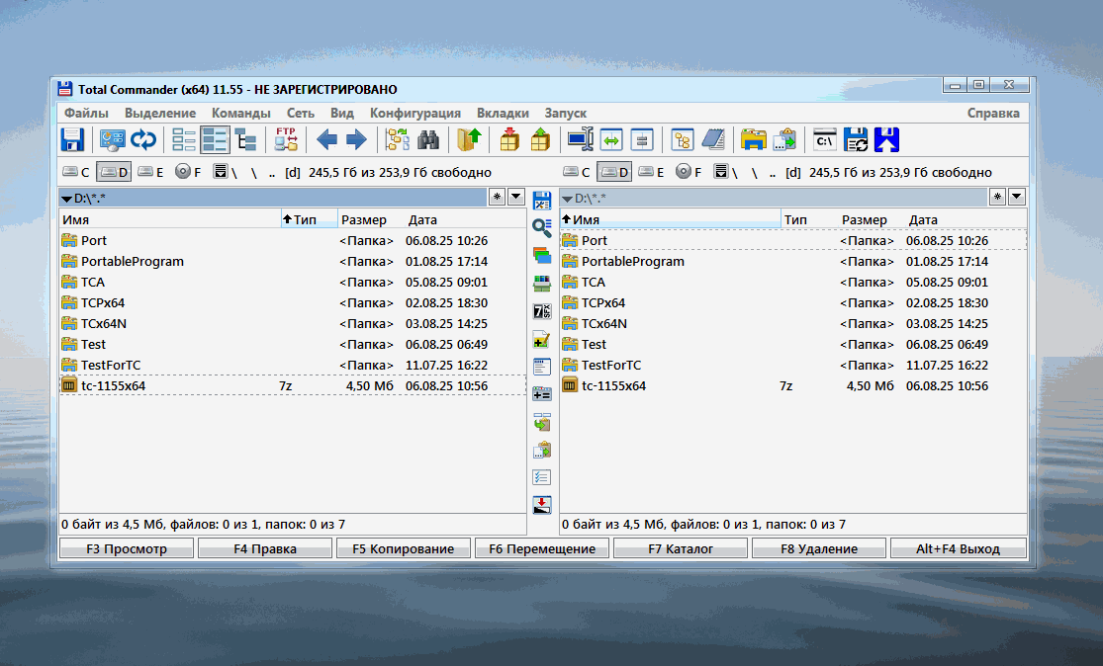This screenshot has height=666, width=1103.
Task: Click the magnifier icon in the middle bar
Action: click(x=542, y=227)
